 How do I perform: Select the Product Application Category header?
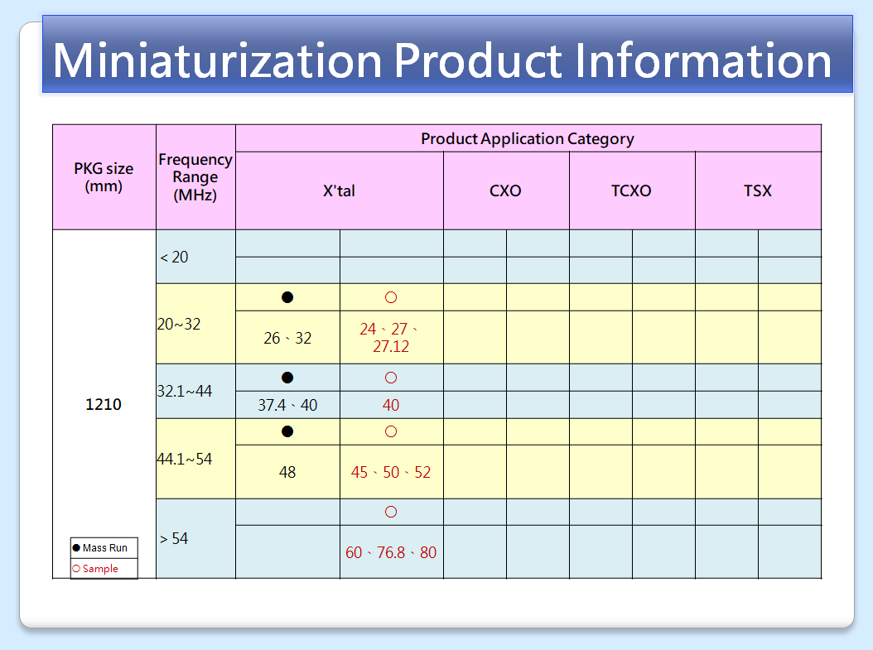click(528, 138)
